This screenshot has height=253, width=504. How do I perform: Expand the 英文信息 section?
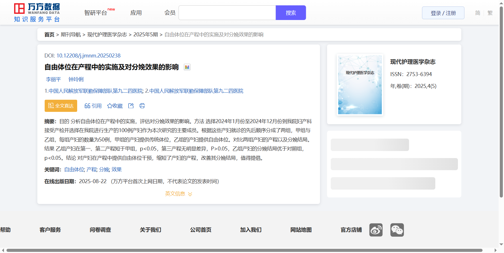coord(178,194)
